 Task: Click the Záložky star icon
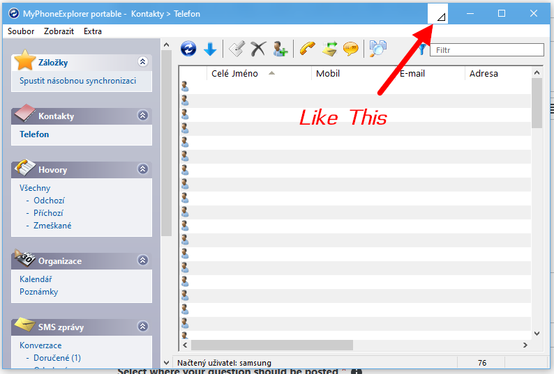pos(24,60)
